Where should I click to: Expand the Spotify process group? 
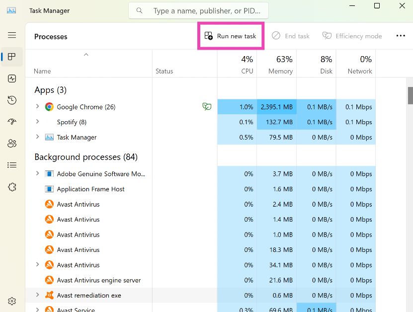coord(37,122)
